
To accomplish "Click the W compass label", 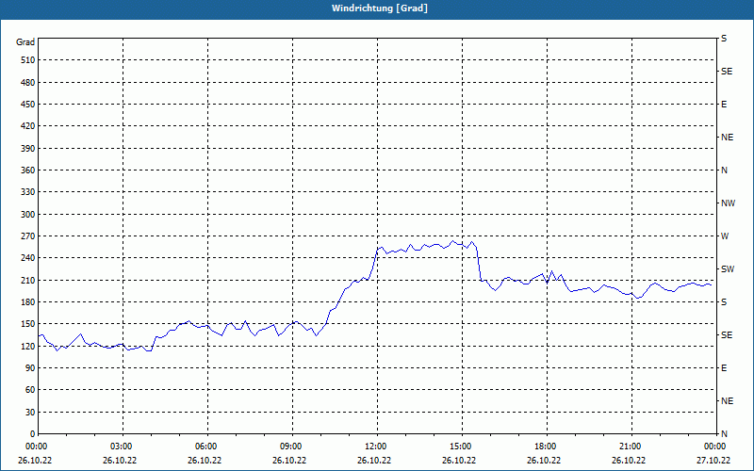I will pyautogui.click(x=725, y=236).
